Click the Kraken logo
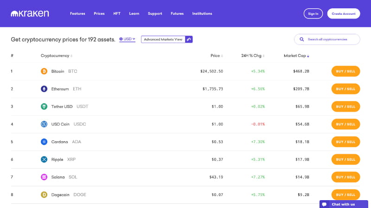This screenshot has width=371, height=208. click(x=30, y=13)
